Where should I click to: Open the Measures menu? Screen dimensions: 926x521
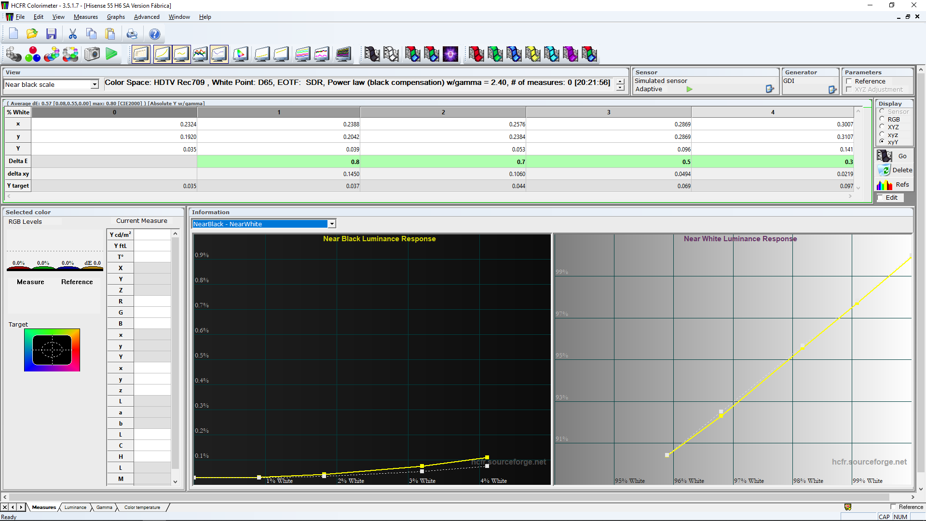[x=85, y=17]
